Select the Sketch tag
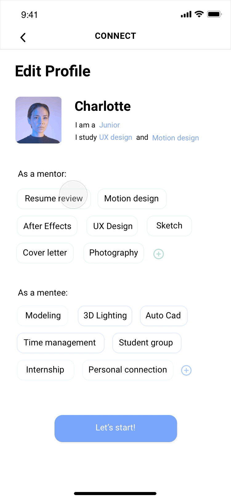The image size is (231, 500). click(169, 226)
